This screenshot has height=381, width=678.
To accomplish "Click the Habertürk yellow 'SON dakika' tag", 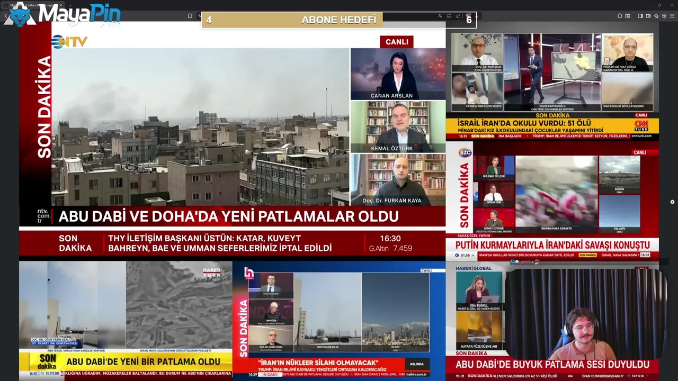I will [47, 362].
